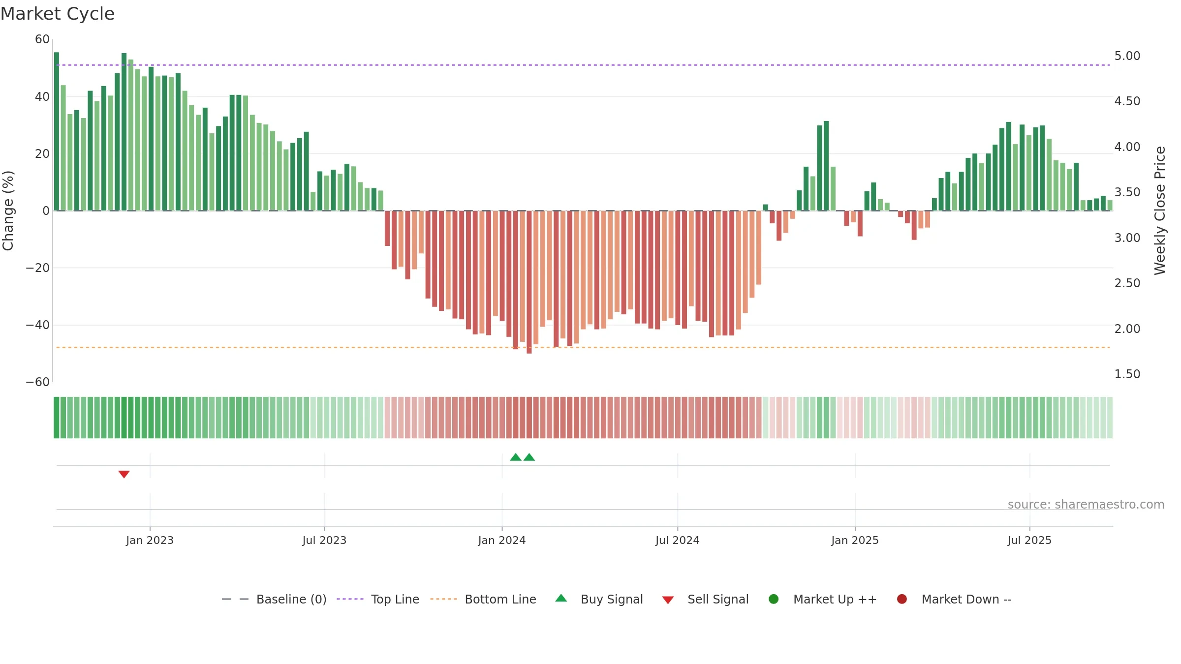Click the lowest red bar crossing the Bottom Line
Screen dimensions: 1181x664
tap(529, 282)
